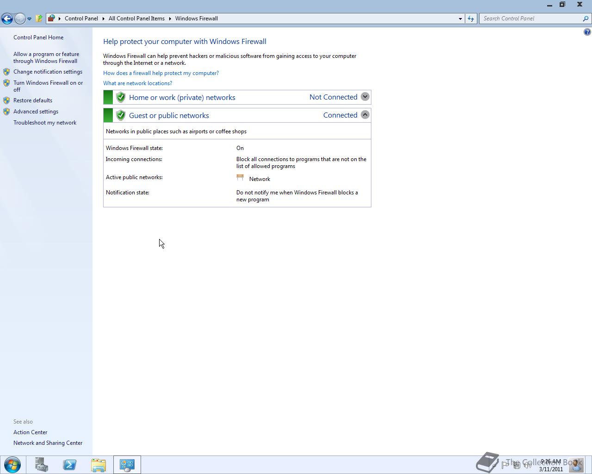Click the Back navigation arrow button
The height and width of the screenshot is (474, 592).
coord(7,19)
